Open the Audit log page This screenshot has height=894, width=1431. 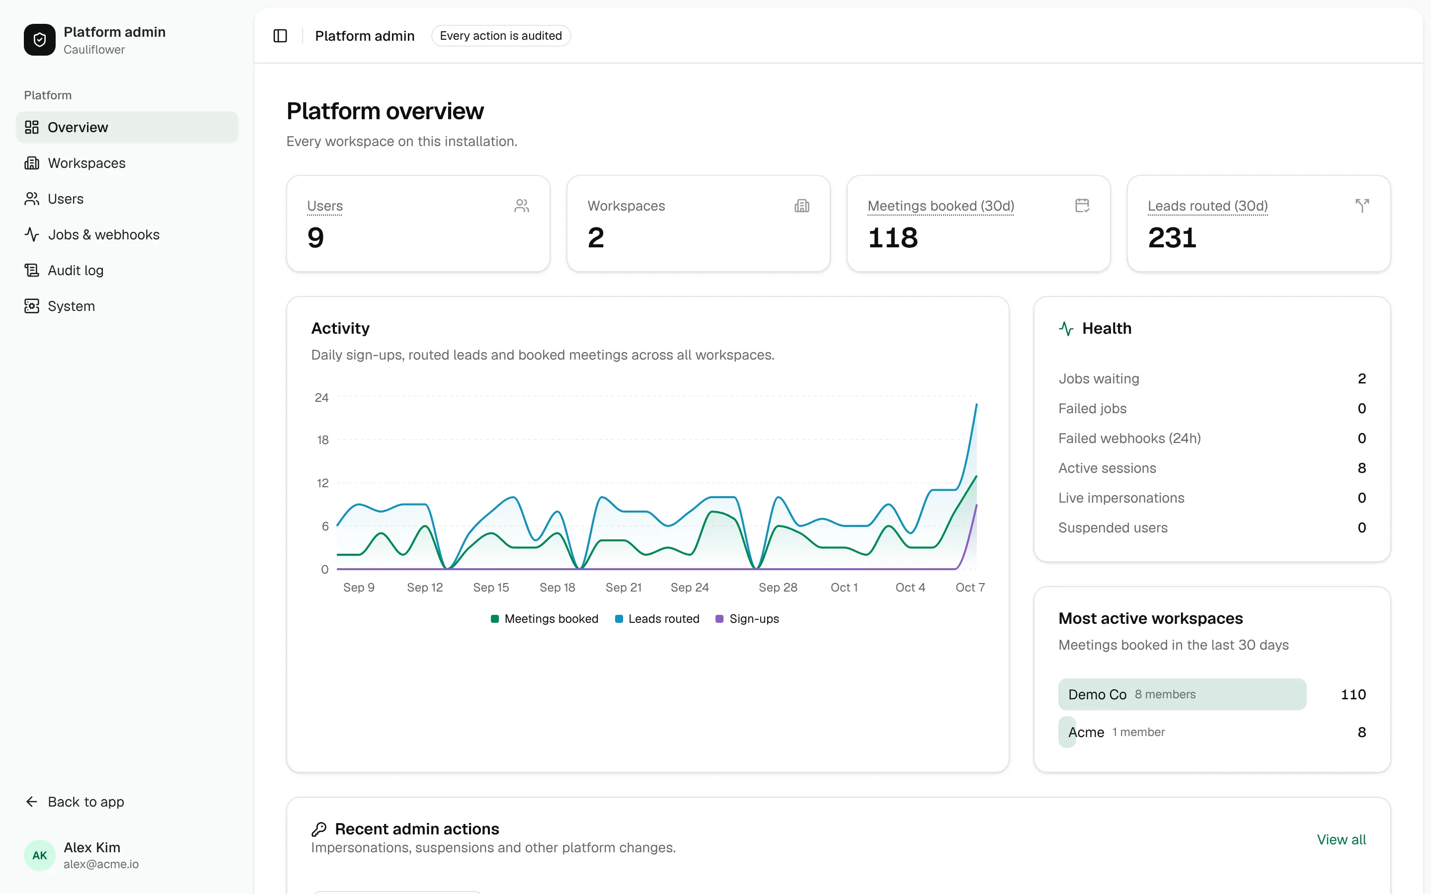click(x=127, y=270)
